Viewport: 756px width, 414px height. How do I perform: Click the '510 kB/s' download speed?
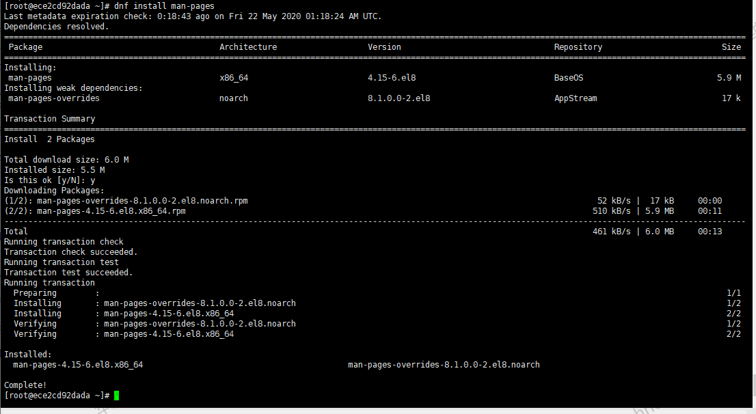[611, 211]
